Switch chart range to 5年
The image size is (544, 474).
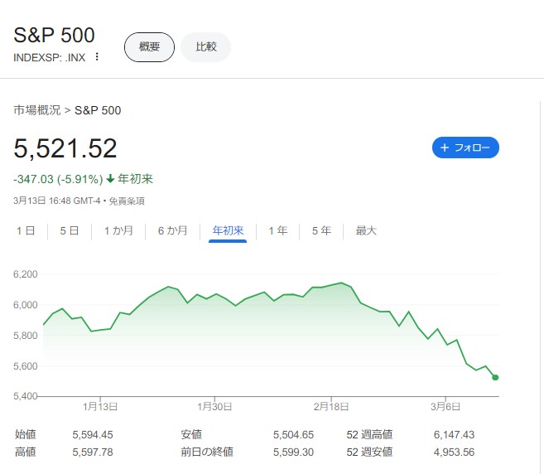click(321, 230)
